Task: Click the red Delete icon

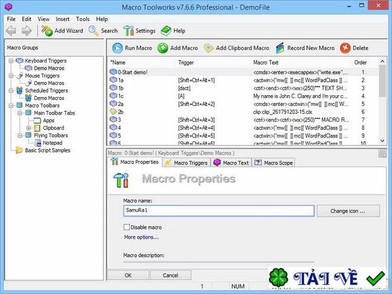Action: tap(345, 48)
